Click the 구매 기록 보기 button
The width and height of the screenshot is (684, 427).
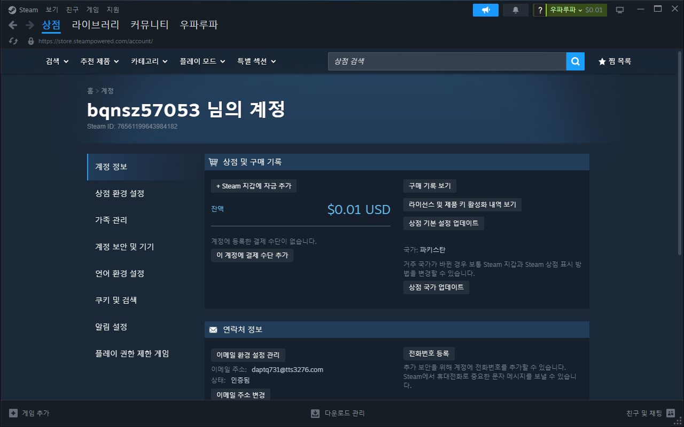point(430,186)
